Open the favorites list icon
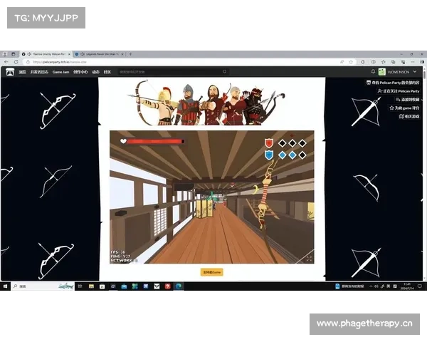Image resolution: width=427 pixels, height=342 pixels. 384,62
